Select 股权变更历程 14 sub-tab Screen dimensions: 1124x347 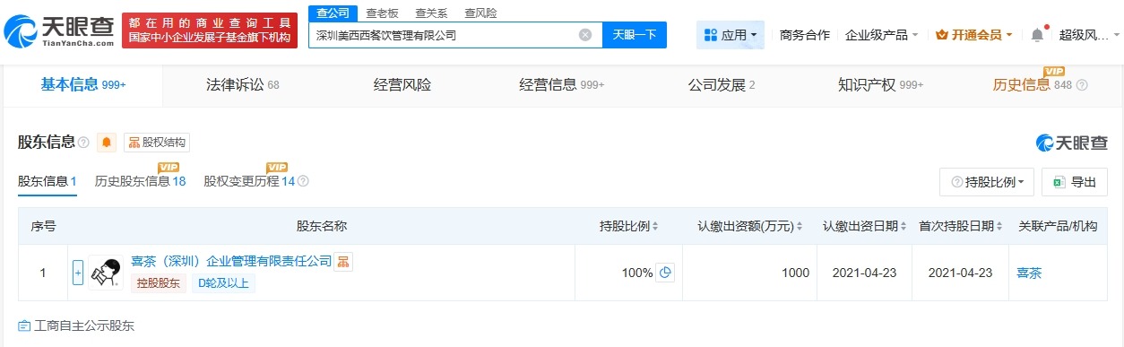[249, 181]
